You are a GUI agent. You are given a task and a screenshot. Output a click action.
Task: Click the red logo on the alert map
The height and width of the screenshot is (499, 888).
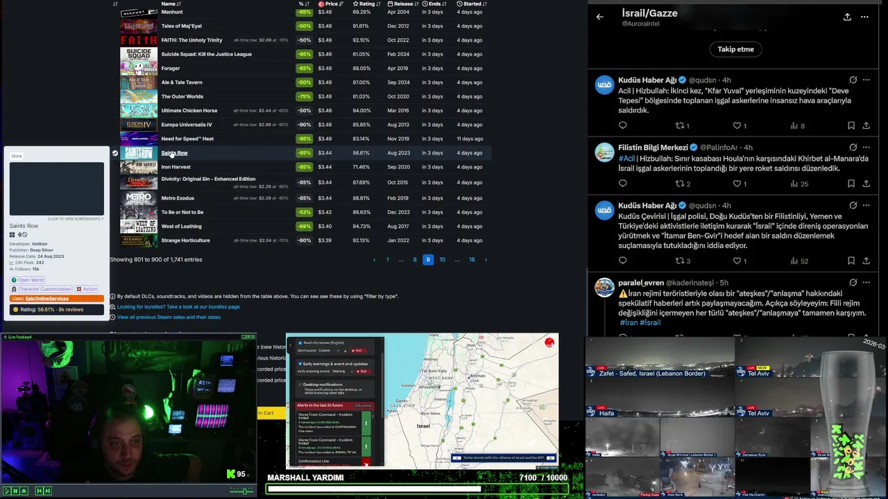pos(549,342)
